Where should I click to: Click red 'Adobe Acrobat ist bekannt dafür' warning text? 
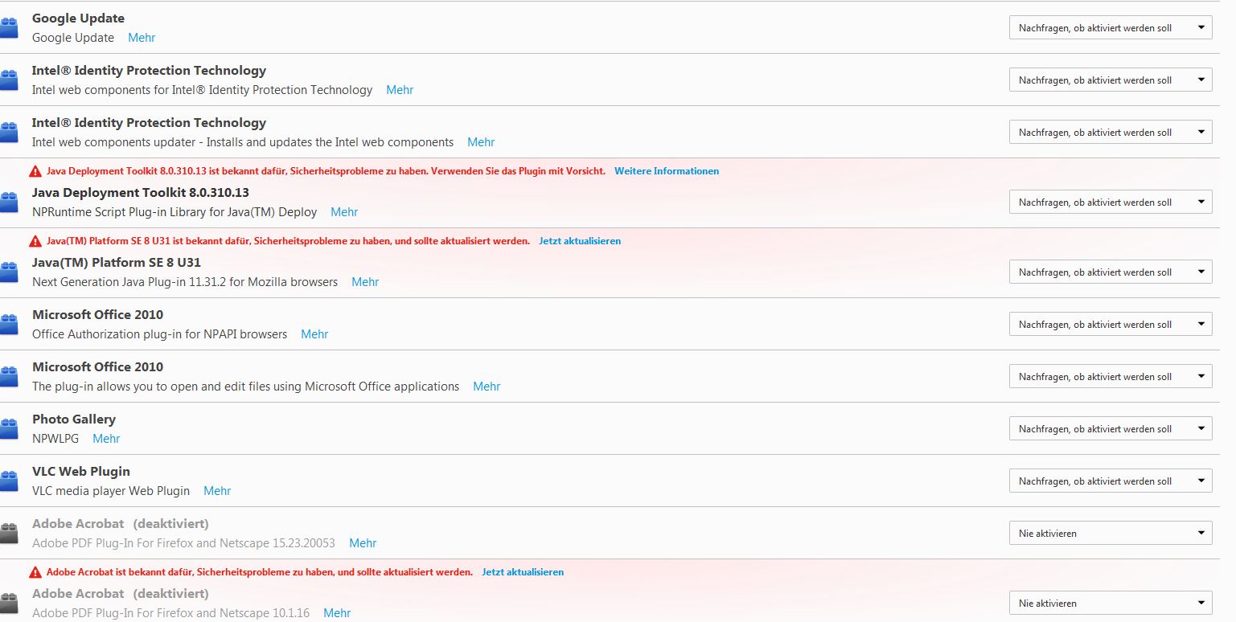[x=260, y=572]
